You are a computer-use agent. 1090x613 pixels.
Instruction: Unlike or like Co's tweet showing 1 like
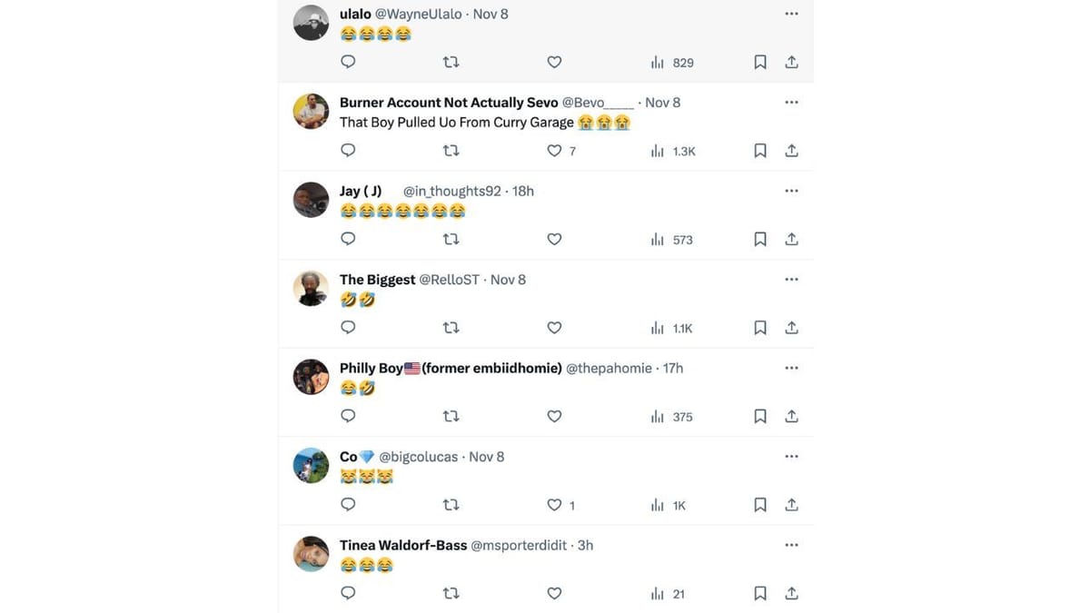click(x=554, y=503)
